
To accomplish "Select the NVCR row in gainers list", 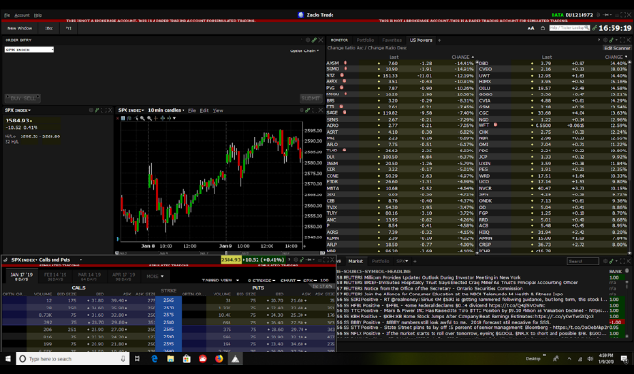I will [553, 188].
